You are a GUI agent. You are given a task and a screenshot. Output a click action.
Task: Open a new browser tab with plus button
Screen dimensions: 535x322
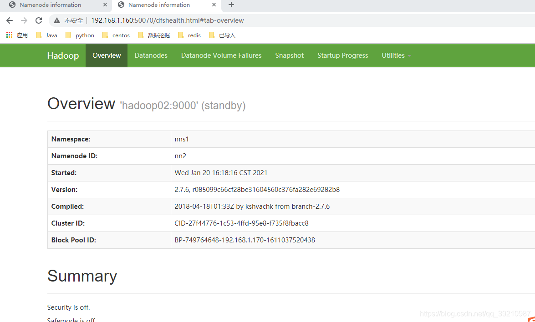[x=231, y=5]
